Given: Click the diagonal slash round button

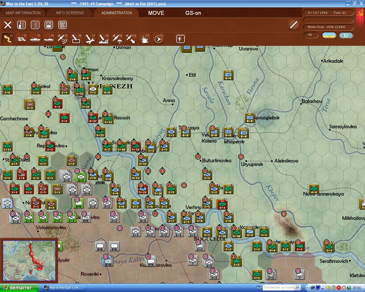Looking at the screenshot, I should pyautogui.click(x=294, y=25).
